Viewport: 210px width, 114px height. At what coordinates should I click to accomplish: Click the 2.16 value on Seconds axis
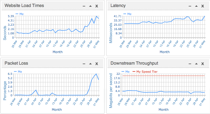point(11,29)
